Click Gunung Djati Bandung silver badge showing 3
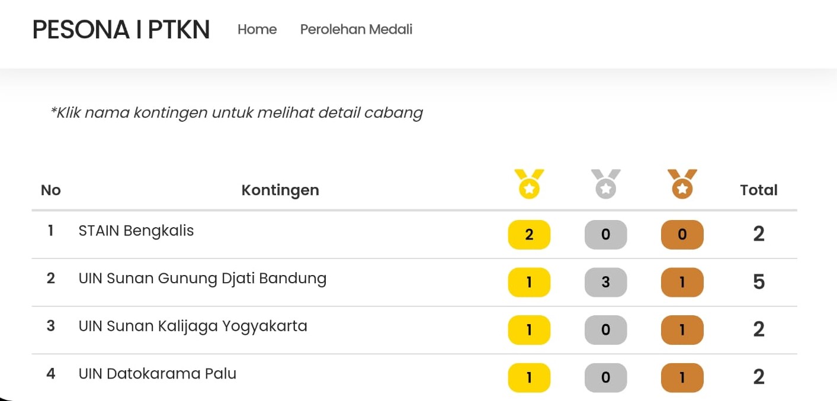This screenshot has width=837, height=401. [x=605, y=282]
